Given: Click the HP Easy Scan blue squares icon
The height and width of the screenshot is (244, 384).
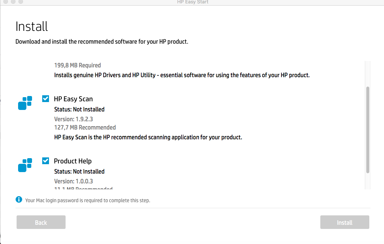Looking at the screenshot, I should [x=25, y=103].
